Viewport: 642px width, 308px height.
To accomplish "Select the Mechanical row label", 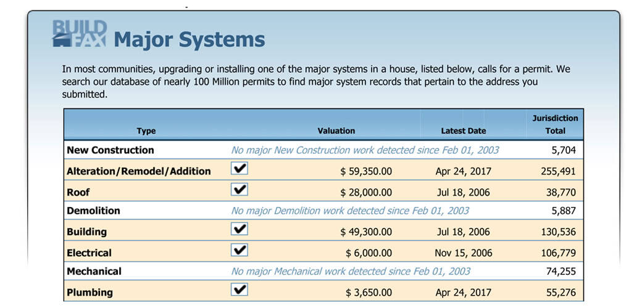I will [x=94, y=271].
